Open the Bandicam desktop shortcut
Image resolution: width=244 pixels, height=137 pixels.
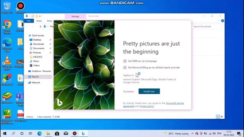[21, 7]
